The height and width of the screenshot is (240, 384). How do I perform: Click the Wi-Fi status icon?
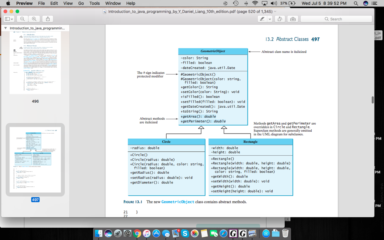pyautogui.click(x=255, y=3)
